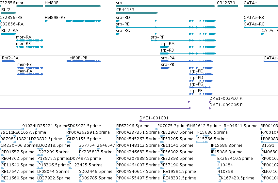Select the Rbf2-PA protein label
The image size is (278, 183).
(x=10, y=58)
